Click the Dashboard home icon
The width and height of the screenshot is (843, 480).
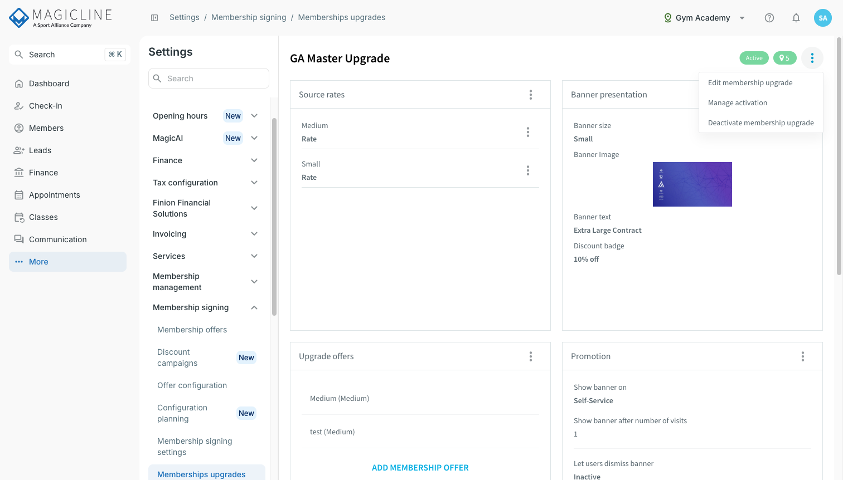(x=19, y=84)
